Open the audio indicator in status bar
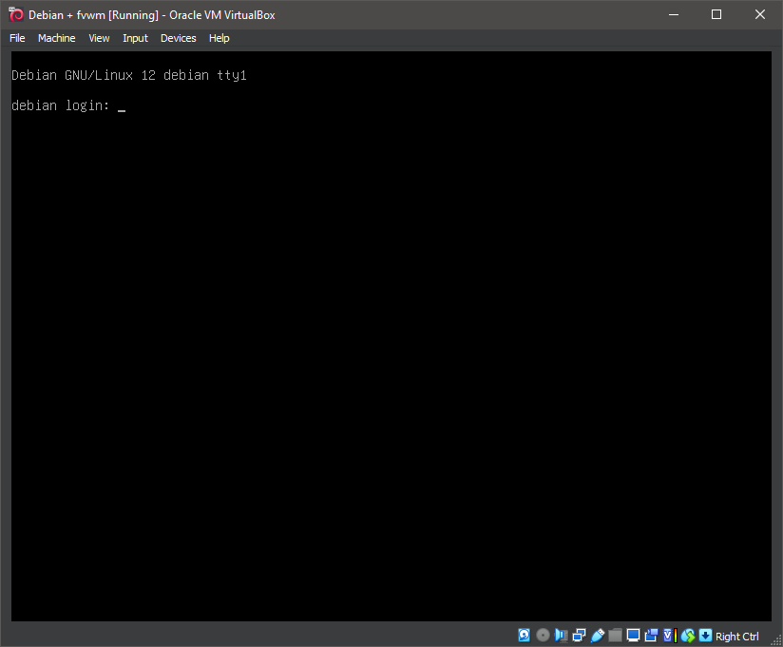Image resolution: width=783 pixels, height=647 pixels. click(x=561, y=636)
